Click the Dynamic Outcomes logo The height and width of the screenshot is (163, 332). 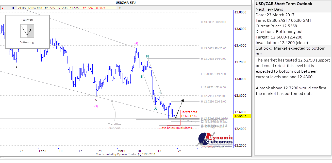click(215, 140)
